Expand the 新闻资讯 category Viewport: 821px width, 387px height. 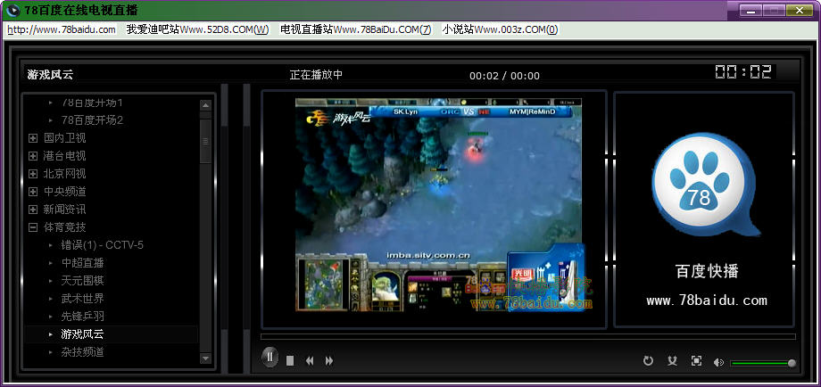33,210
